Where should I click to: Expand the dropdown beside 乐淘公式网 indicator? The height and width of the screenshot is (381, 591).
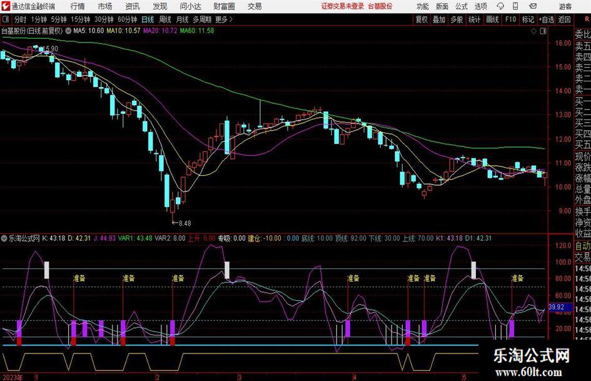[4, 238]
